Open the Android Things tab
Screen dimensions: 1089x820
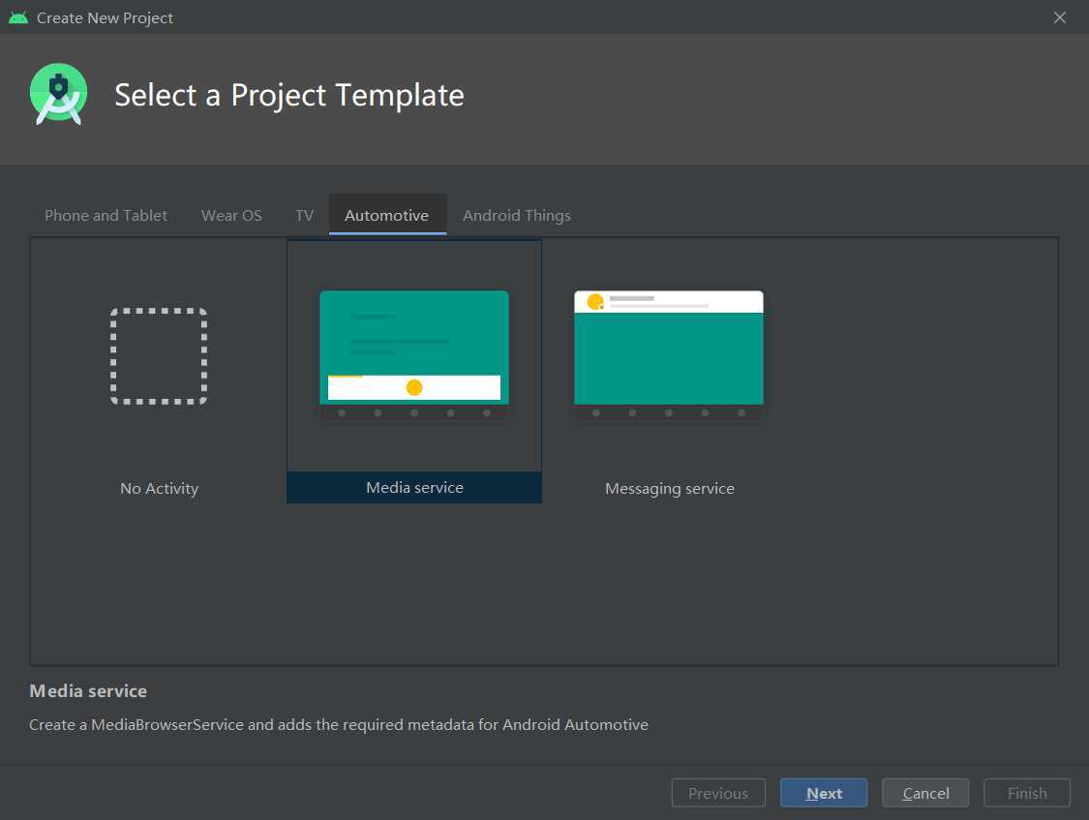517,215
